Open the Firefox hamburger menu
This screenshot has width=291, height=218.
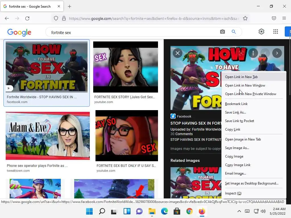pos(284,18)
